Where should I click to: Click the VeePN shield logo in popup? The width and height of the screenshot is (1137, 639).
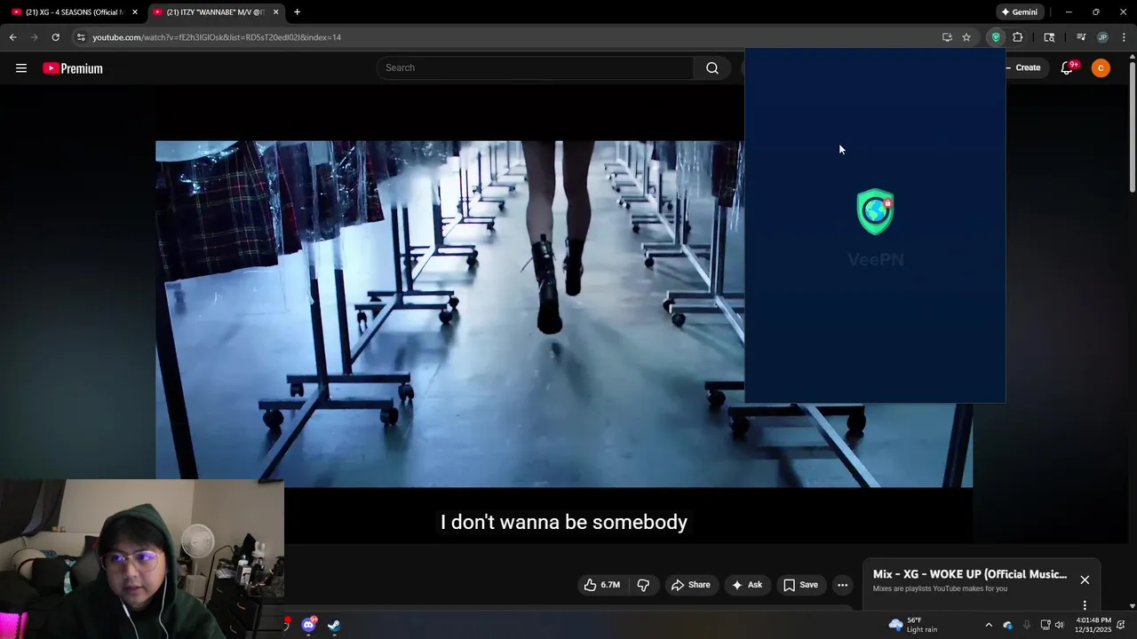click(x=875, y=211)
